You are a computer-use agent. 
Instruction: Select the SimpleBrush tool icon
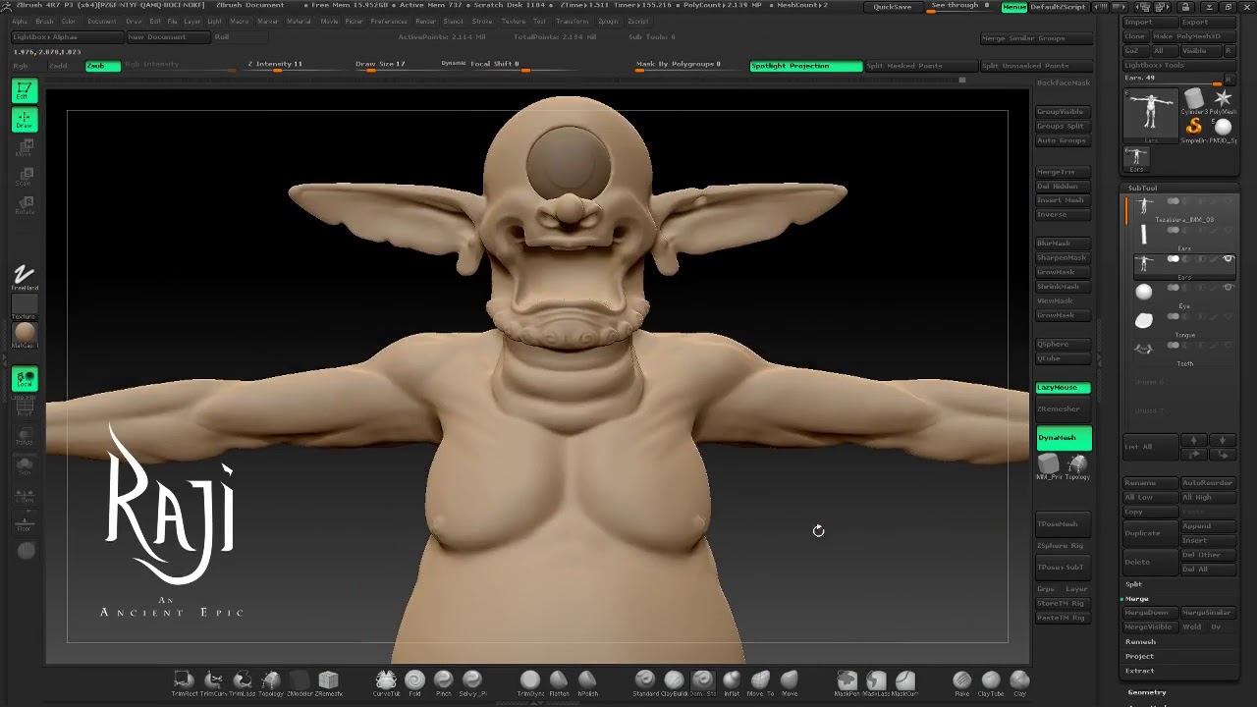pos(1194,128)
